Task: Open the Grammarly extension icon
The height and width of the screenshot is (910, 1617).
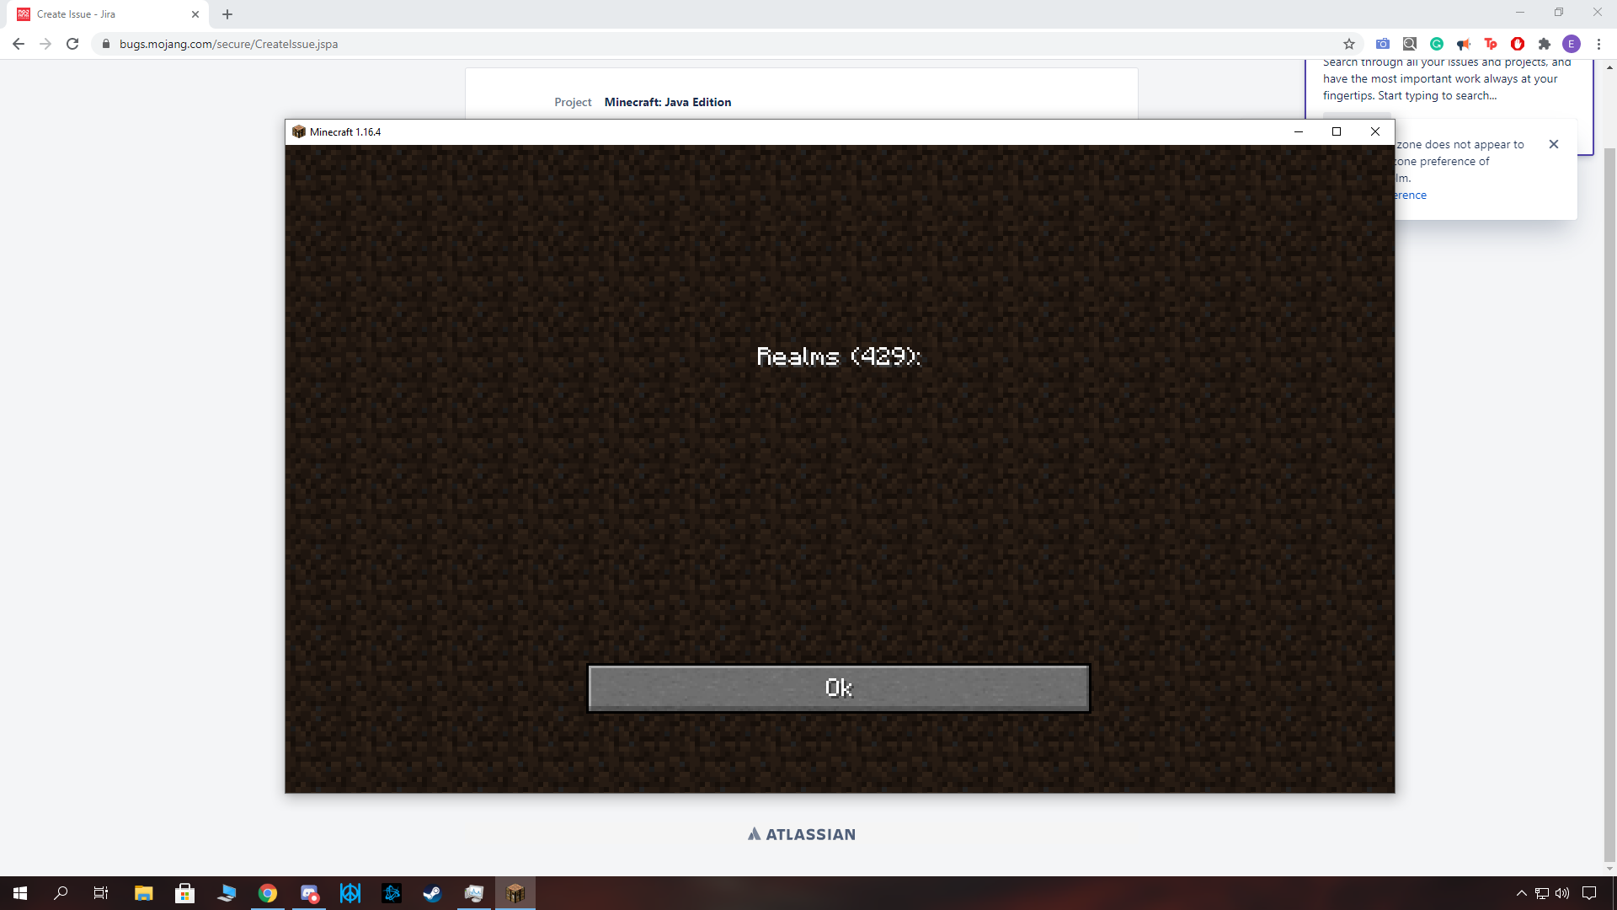Action: click(x=1437, y=44)
